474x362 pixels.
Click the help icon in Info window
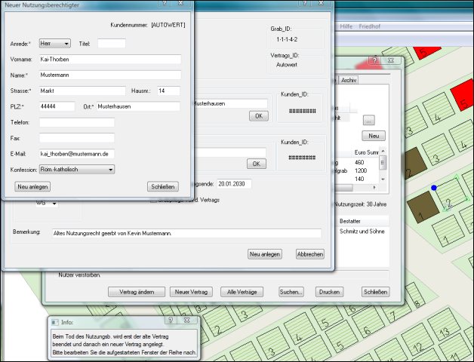[171, 320]
